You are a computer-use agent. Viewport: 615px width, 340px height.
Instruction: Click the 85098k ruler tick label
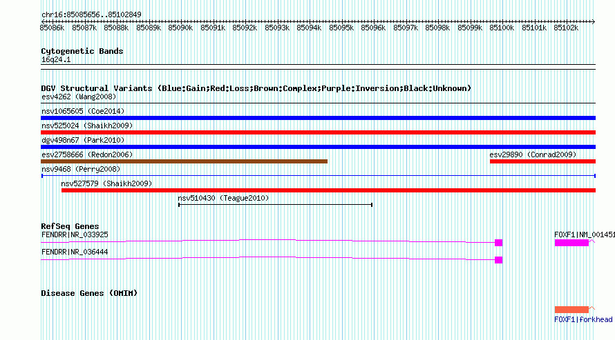[x=437, y=28]
